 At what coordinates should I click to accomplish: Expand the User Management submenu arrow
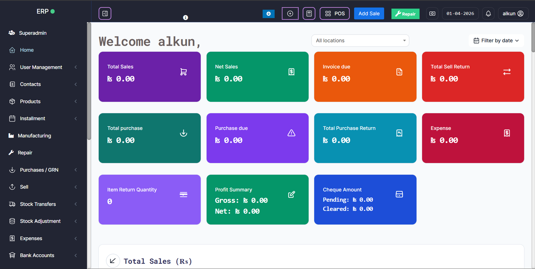click(76, 67)
